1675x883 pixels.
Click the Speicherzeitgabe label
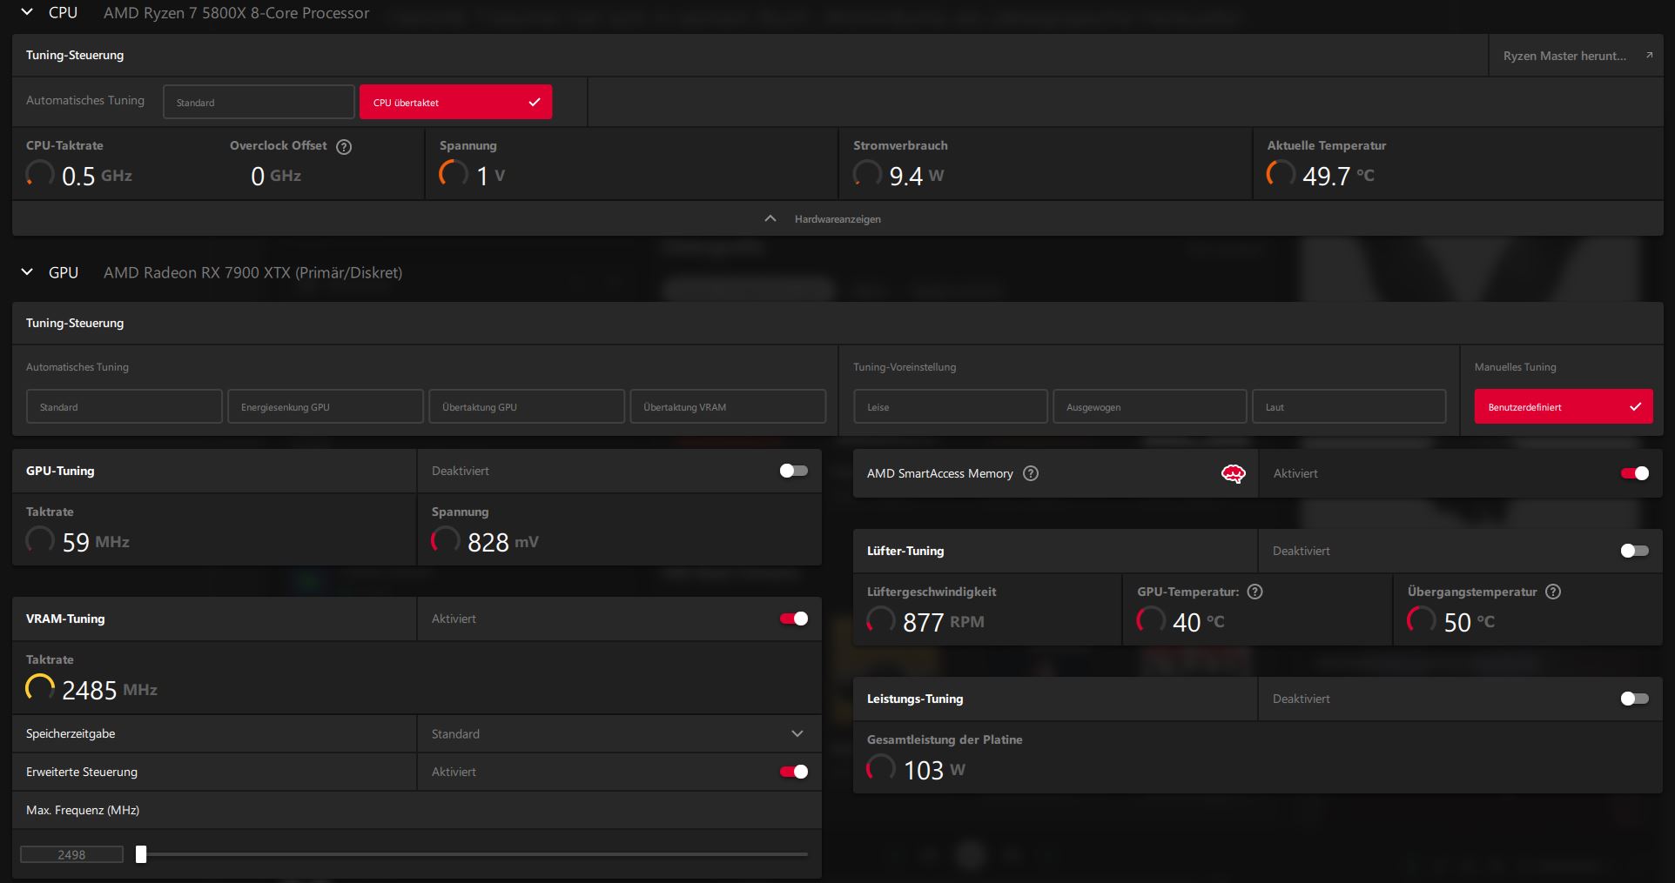tap(71, 733)
